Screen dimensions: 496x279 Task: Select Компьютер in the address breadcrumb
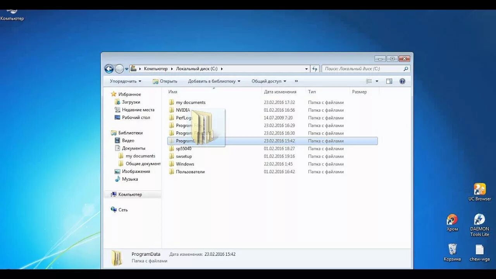[x=156, y=69]
